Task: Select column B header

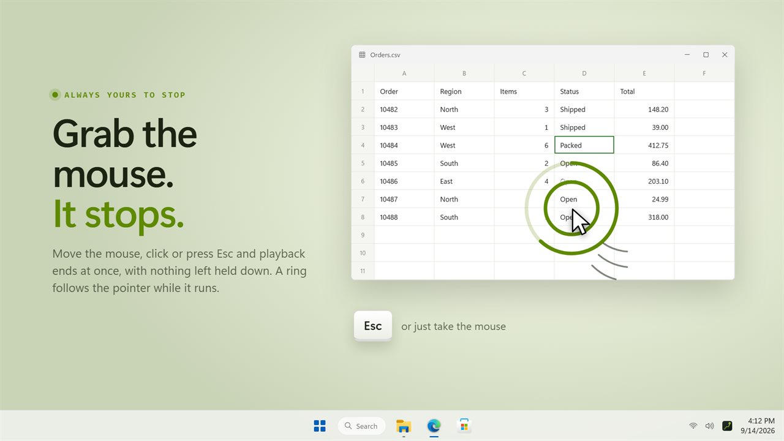Action: click(464, 73)
